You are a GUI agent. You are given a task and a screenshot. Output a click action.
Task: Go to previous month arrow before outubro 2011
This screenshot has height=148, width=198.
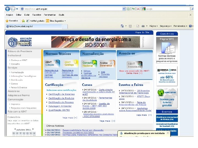15,129
